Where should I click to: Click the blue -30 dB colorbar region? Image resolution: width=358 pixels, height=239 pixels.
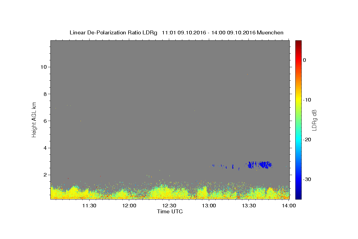point(298,179)
